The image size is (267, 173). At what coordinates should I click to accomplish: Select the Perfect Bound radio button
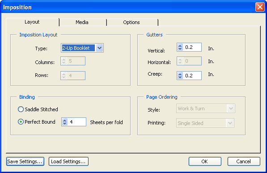coord(21,122)
